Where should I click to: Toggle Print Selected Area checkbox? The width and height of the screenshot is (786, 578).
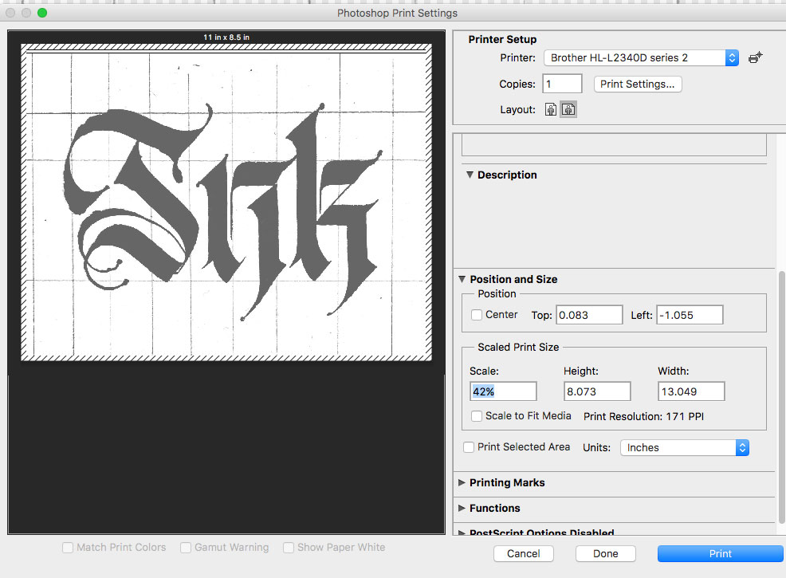[469, 447]
